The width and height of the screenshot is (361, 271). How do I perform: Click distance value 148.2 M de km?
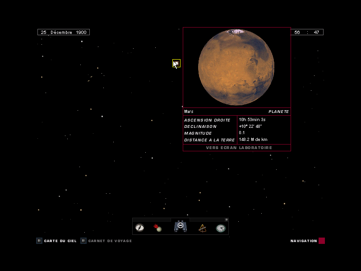click(253, 140)
